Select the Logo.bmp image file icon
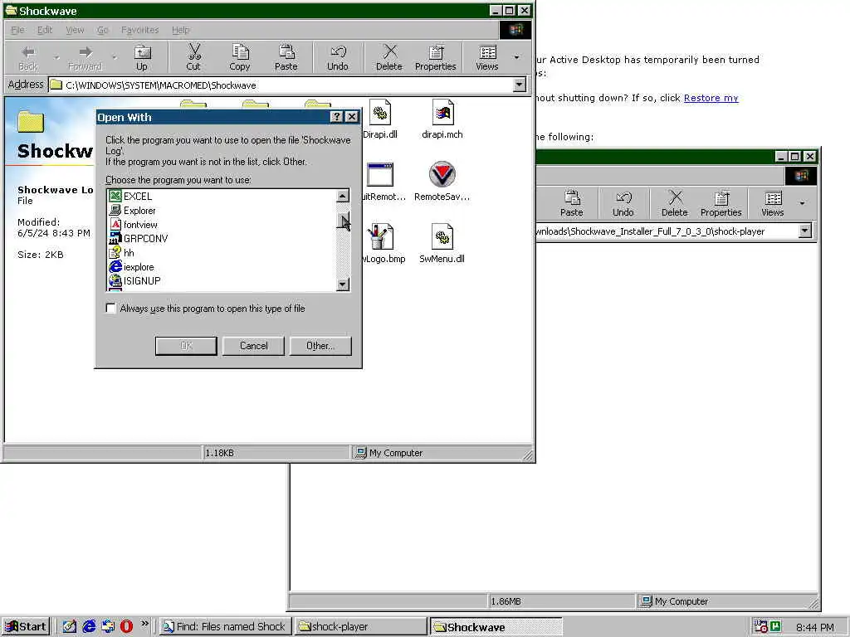The image size is (850, 637). point(381,244)
